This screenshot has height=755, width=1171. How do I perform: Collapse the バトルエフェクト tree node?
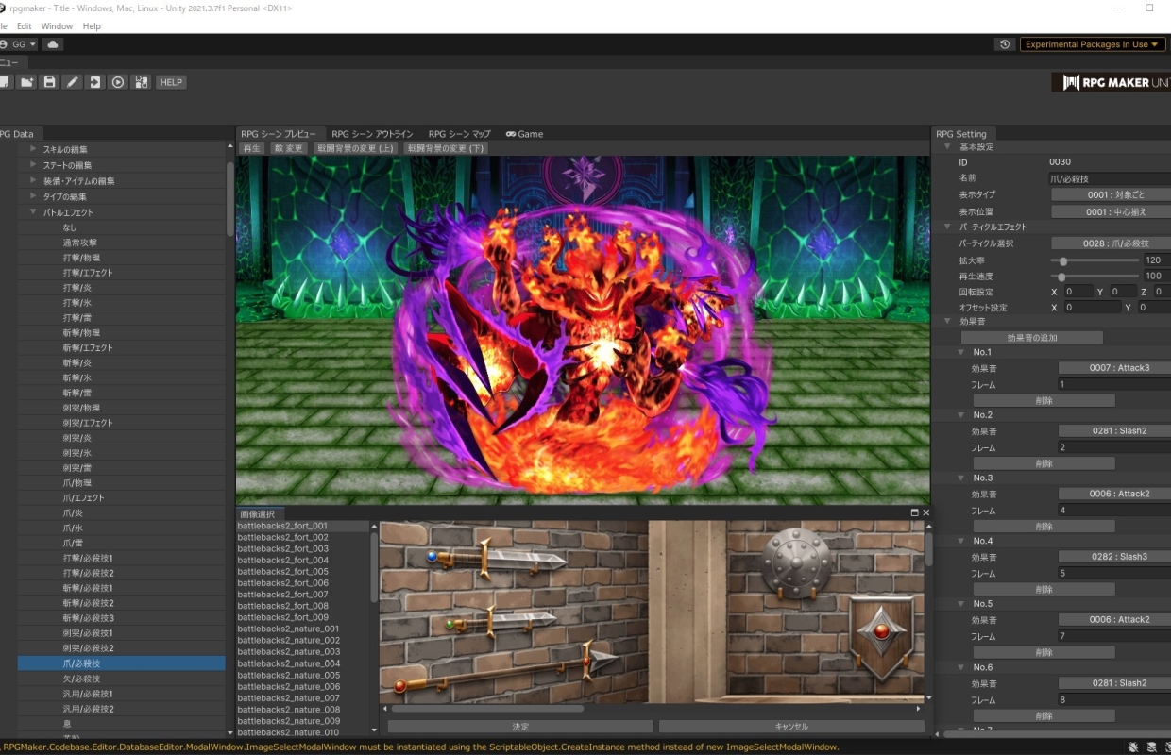[33, 212]
